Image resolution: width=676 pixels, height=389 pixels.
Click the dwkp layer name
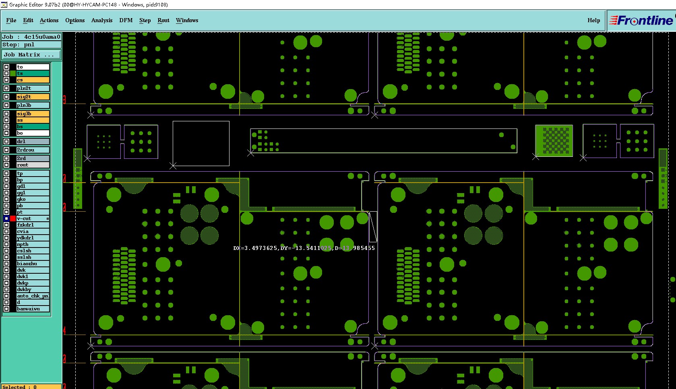[x=33, y=283]
